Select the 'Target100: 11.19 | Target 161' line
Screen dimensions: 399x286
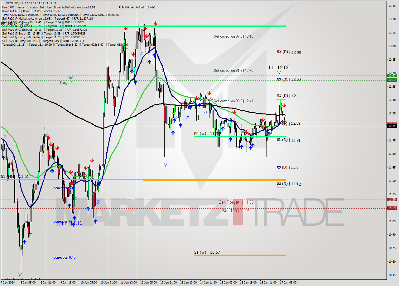point(65,45)
